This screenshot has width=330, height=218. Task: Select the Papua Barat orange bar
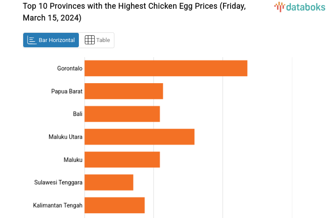pyautogui.click(x=124, y=91)
